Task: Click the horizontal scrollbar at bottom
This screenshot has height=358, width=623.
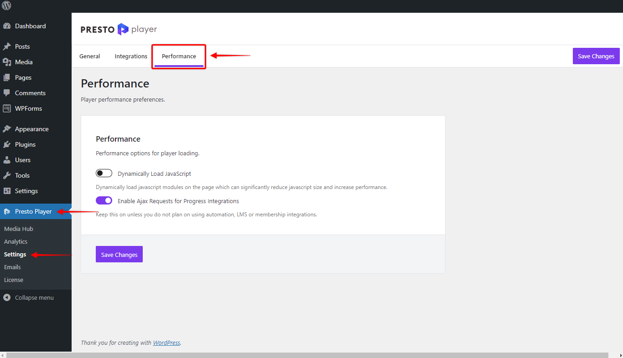Action: pyautogui.click(x=306, y=355)
